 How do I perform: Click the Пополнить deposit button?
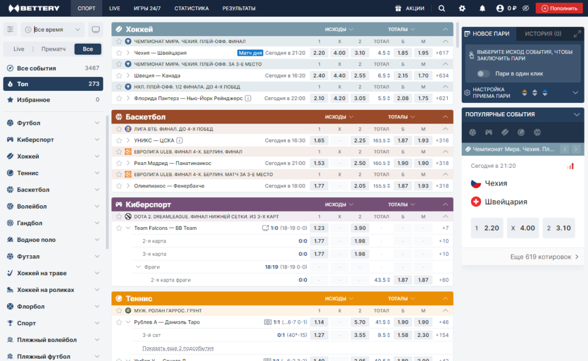pyautogui.click(x=559, y=8)
